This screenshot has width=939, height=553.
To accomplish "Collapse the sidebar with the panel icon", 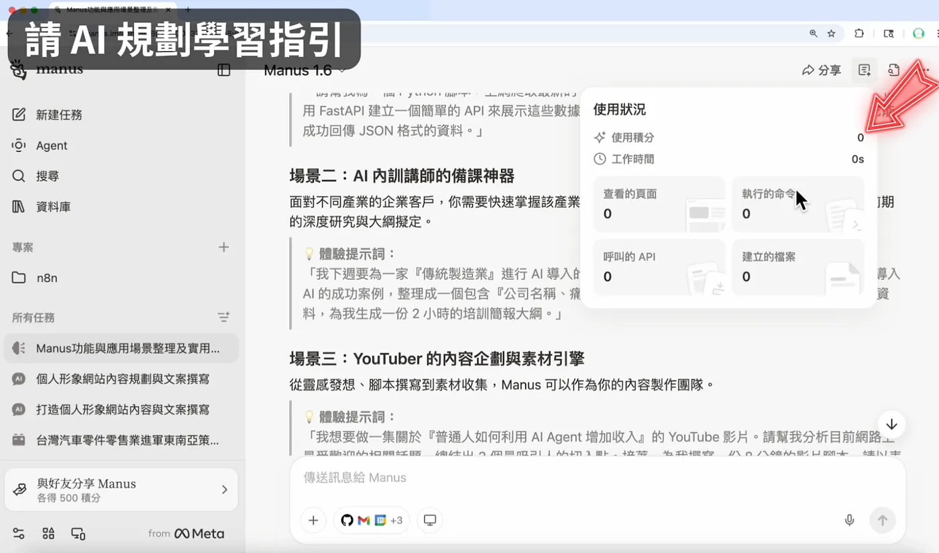I will pos(224,70).
